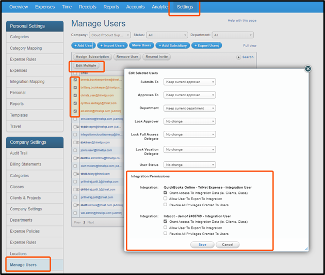Click the Full view link
Viewport: 325px width, 275px height.
click(250, 45)
